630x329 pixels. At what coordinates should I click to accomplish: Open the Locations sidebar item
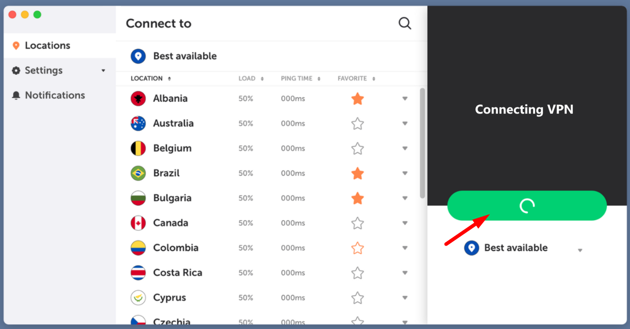click(x=60, y=45)
